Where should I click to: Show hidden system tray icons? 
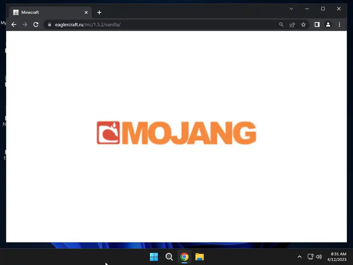[300, 257]
